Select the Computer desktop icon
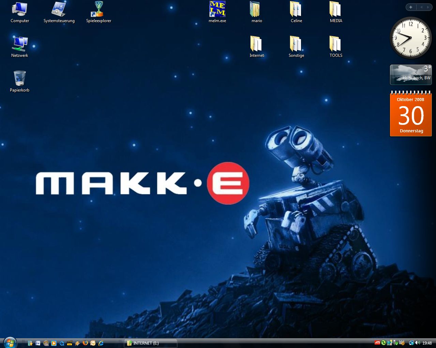The width and height of the screenshot is (436, 348). 19,10
